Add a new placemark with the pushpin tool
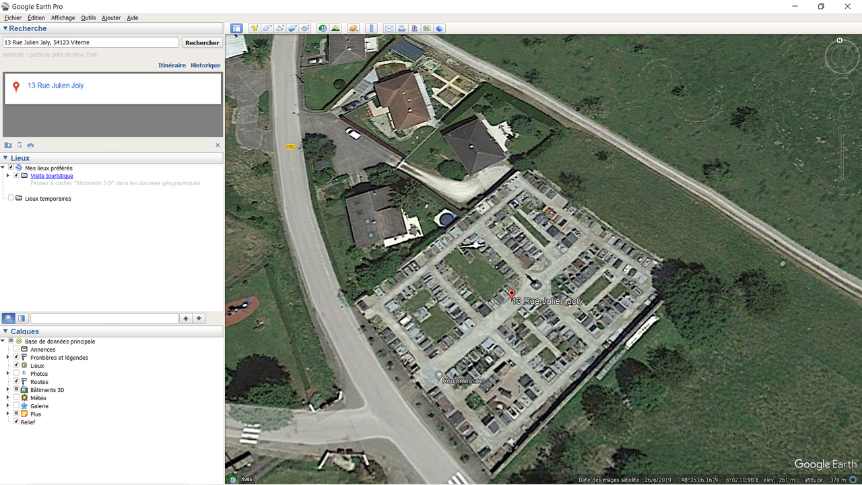This screenshot has height=485, width=862. 255,28
